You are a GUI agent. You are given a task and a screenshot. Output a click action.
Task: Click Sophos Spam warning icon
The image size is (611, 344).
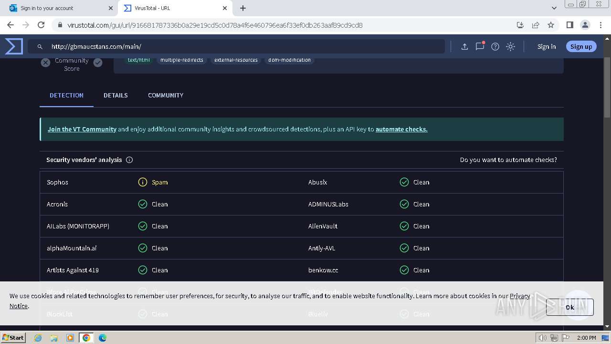point(143,182)
